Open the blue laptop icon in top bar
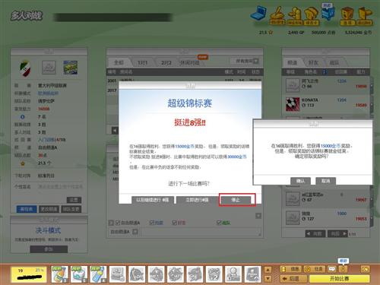The width and height of the screenshot is (380, 285). click(258, 14)
